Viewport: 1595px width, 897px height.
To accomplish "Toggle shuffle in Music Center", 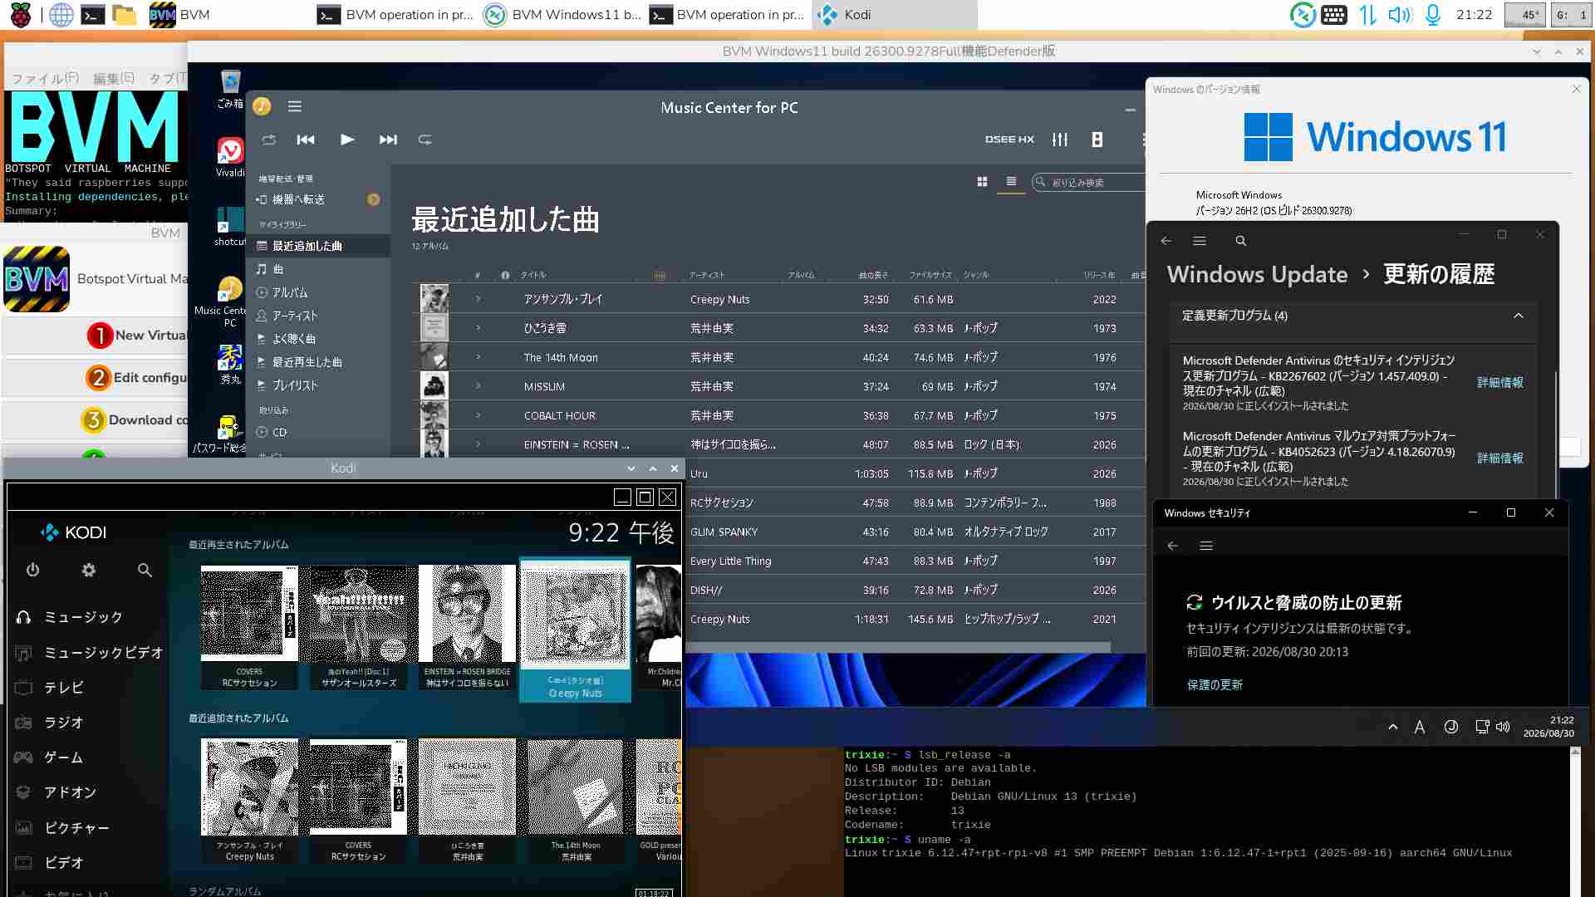I will (x=268, y=140).
